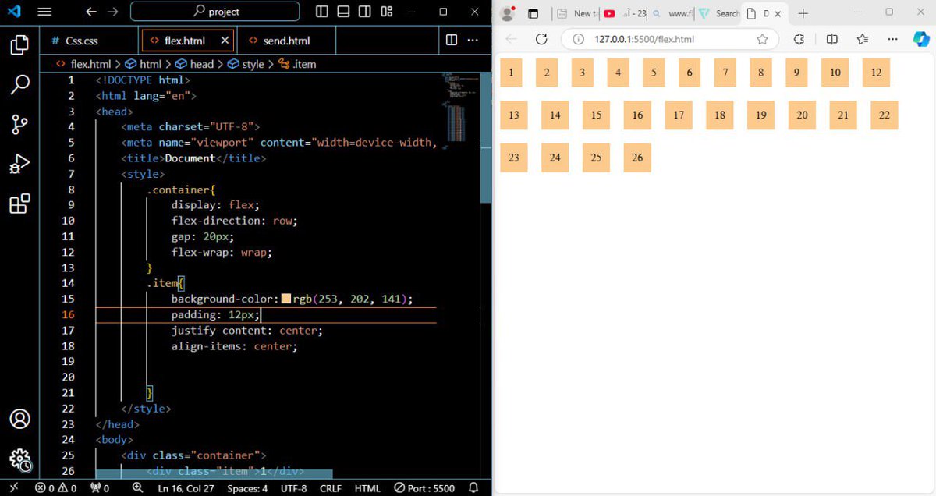Screen dimensions: 936x496
Task: Click the '.container{' selector line
Action: point(181,190)
